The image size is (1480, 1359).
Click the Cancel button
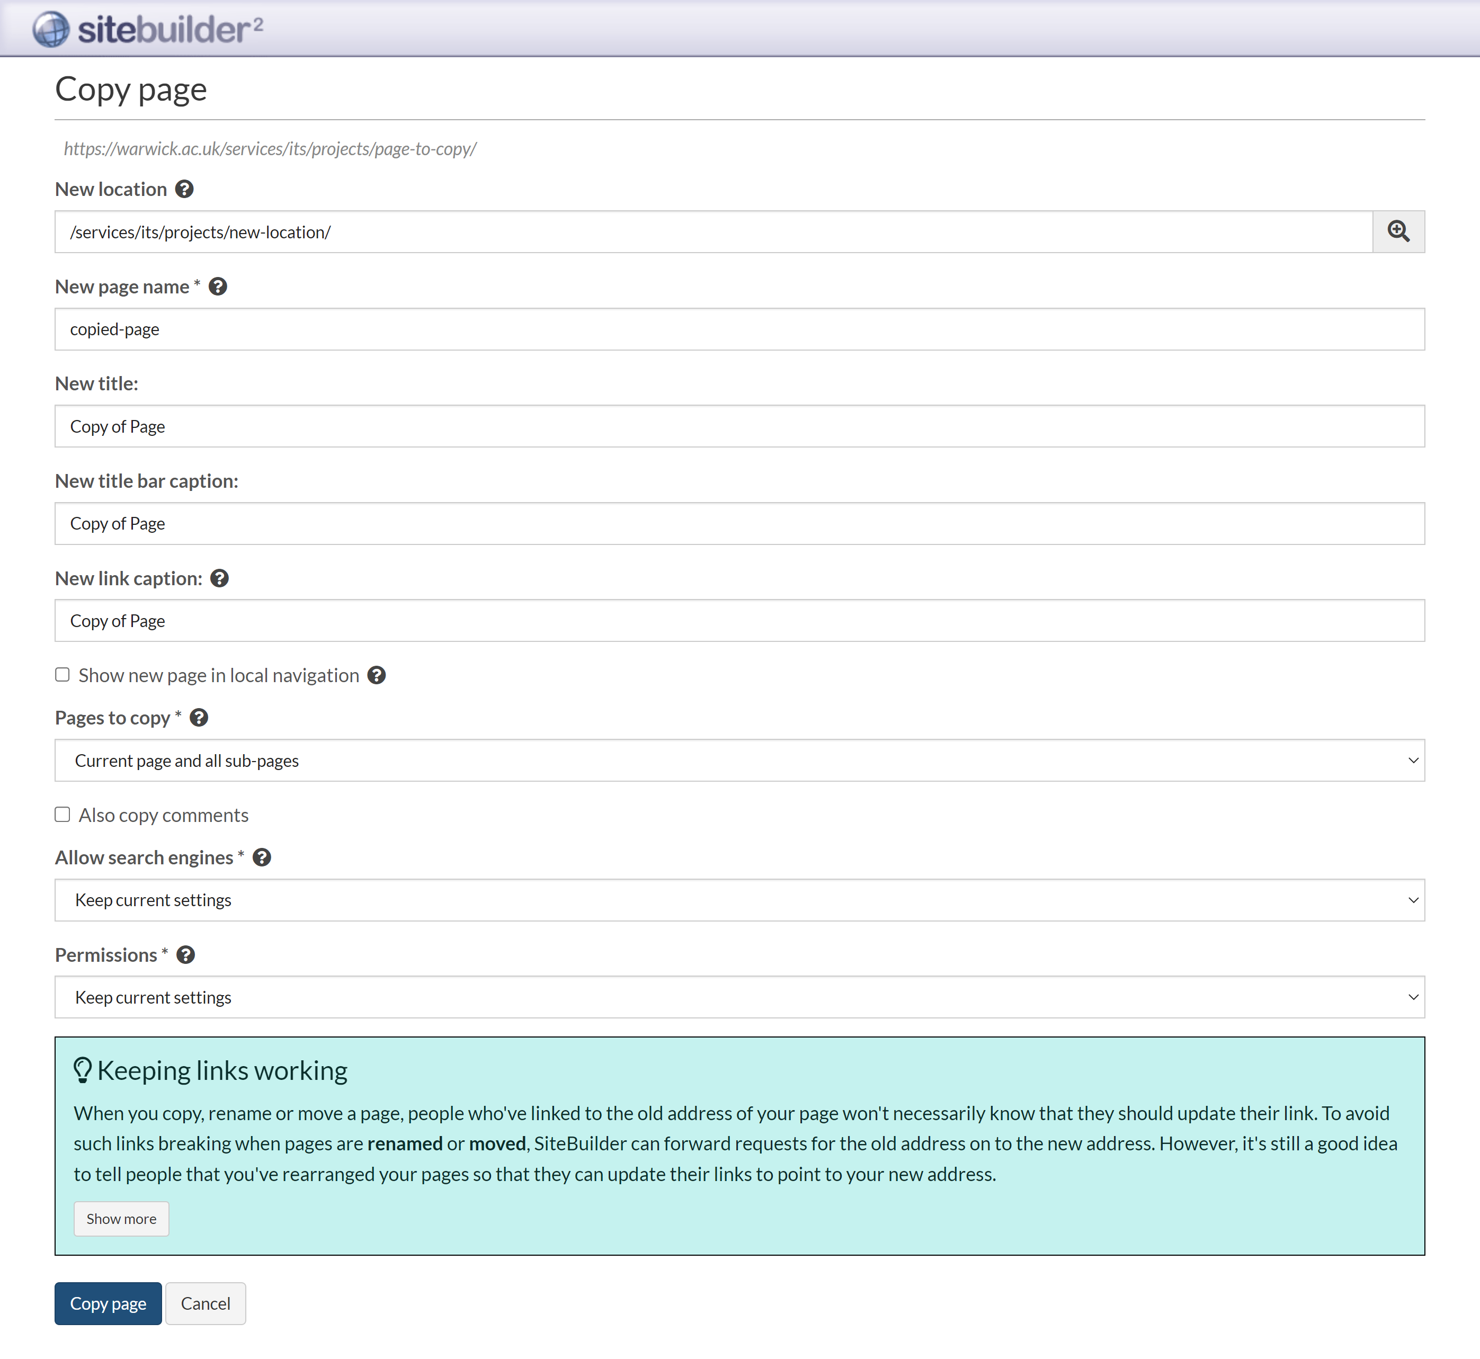205,1303
